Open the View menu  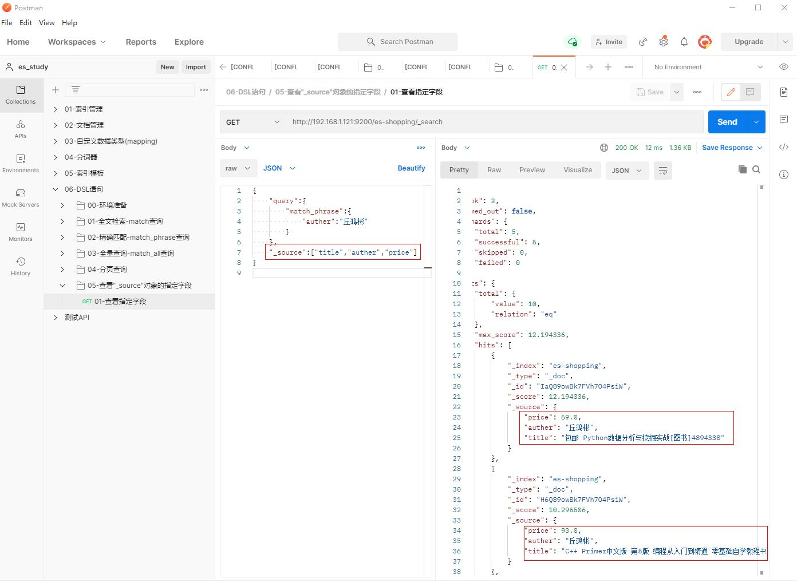click(x=46, y=23)
